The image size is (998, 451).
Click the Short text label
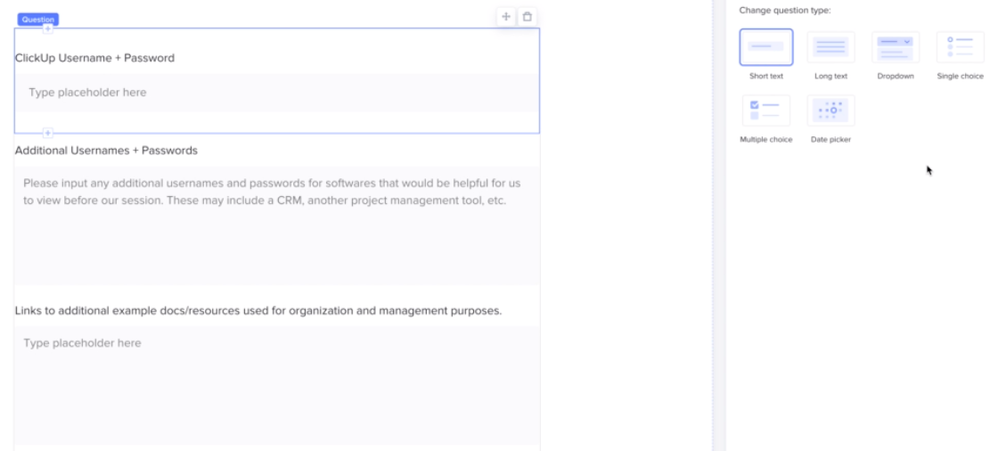tap(765, 77)
